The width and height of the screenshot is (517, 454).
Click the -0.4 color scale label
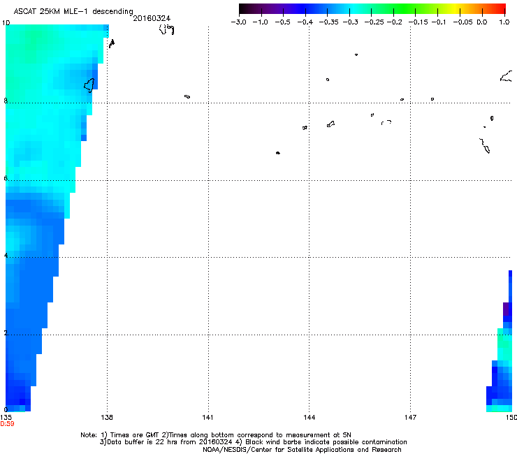point(305,22)
